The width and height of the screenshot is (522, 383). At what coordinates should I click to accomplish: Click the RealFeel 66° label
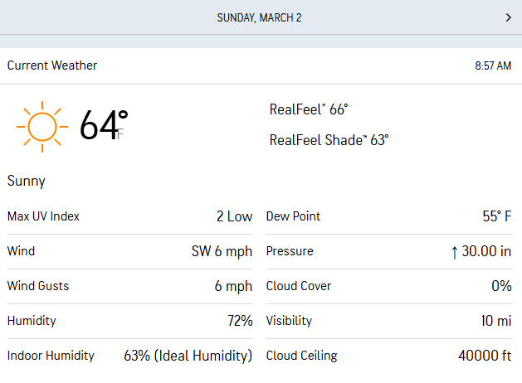(309, 109)
